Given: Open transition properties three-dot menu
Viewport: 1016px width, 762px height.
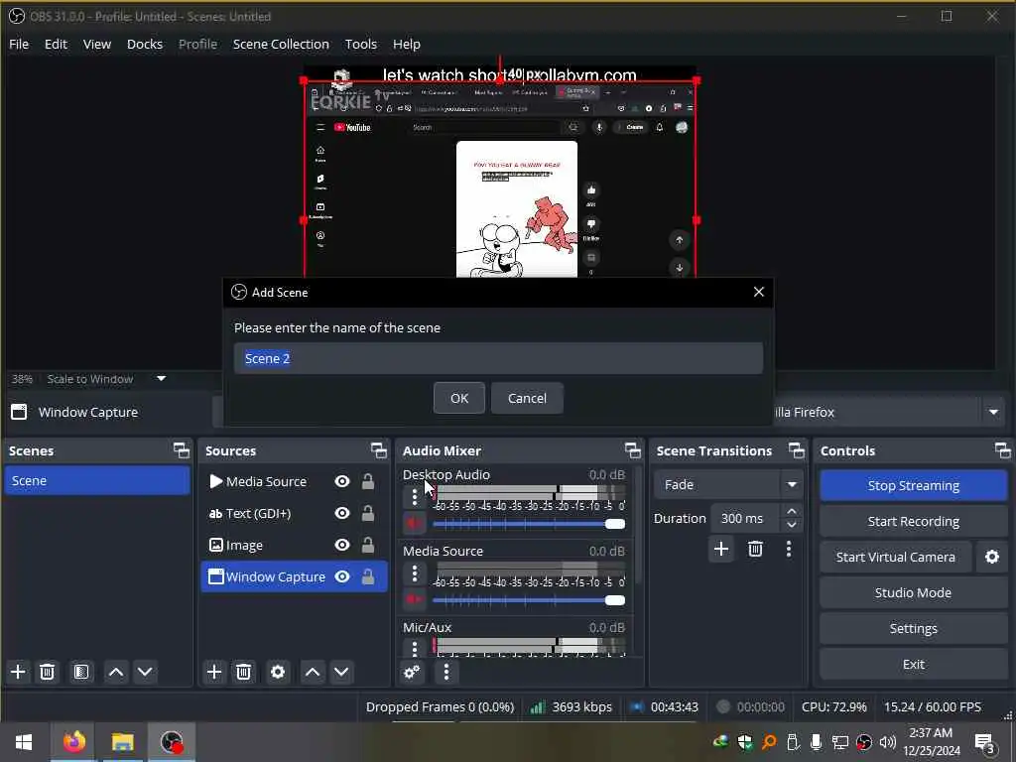Looking at the screenshot, I should 789,550.
